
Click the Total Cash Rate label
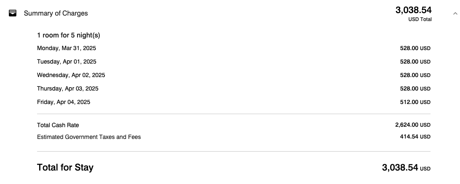pyautogui.click(x=58, y=125)
